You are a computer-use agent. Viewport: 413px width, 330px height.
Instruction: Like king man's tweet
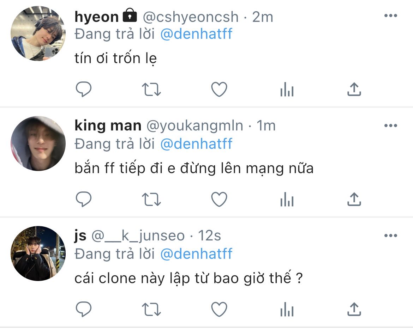coord(219,200)
